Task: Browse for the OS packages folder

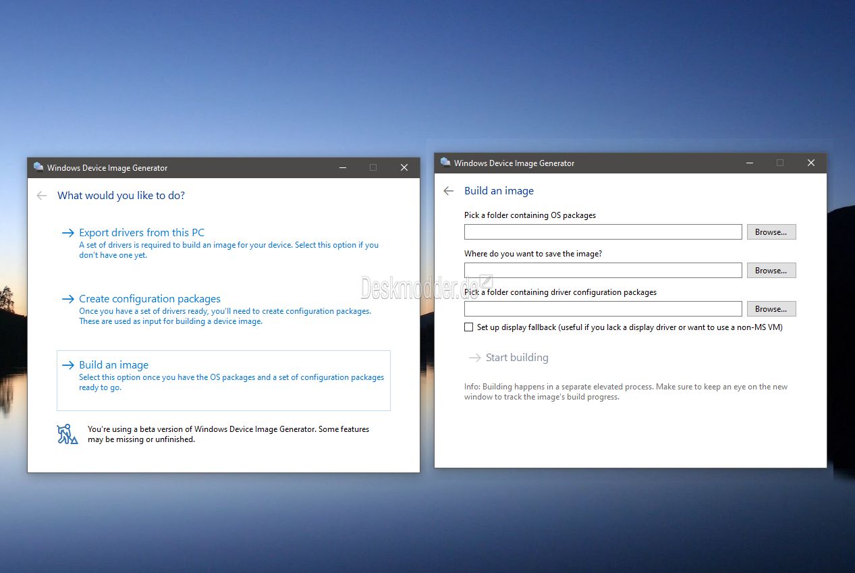Action: click(x=771, y=232)
